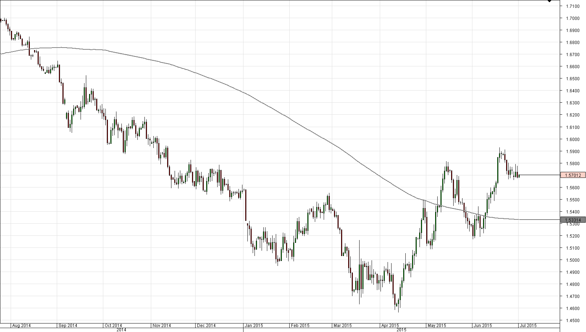Select the Mar 2015 label on time axis

[343, 325]
